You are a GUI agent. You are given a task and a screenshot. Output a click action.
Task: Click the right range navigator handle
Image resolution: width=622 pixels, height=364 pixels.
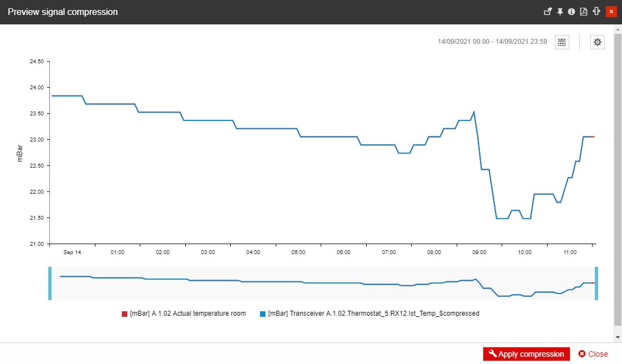597,284
